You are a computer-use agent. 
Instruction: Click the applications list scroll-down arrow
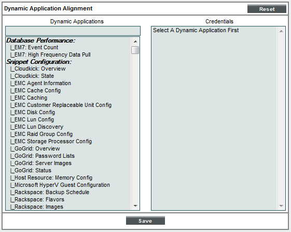[x=135, y=206]
